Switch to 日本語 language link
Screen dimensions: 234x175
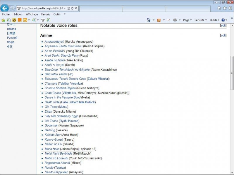point(11,33)
